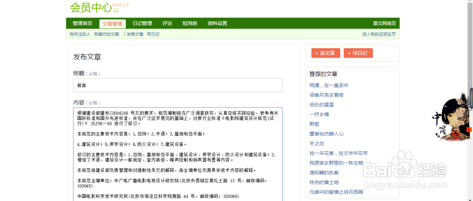
Task: Open recommended article 莲和藕的执着
Action: click(324, 172)
